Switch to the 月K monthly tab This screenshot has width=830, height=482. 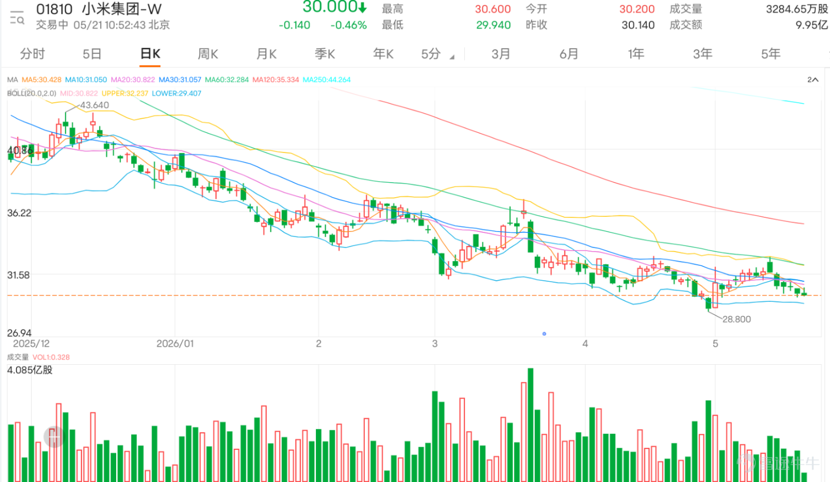tap(267, 54)
